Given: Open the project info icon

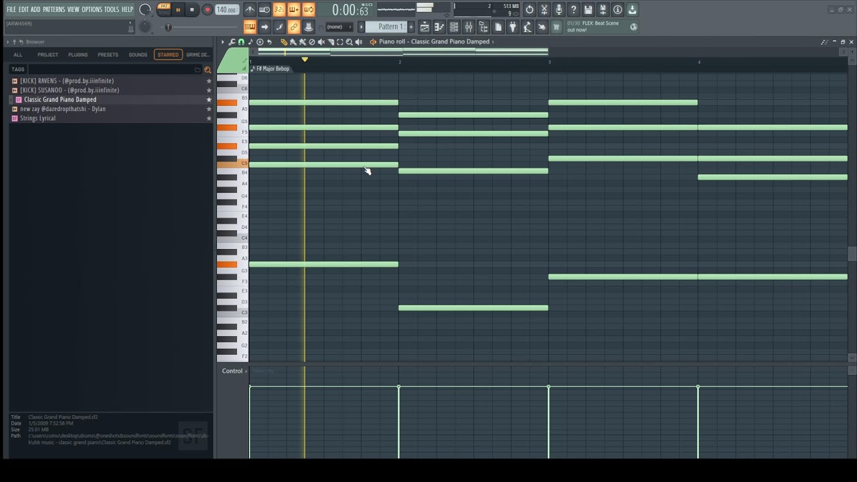Looking at the screenshot, I should [618, 9].
